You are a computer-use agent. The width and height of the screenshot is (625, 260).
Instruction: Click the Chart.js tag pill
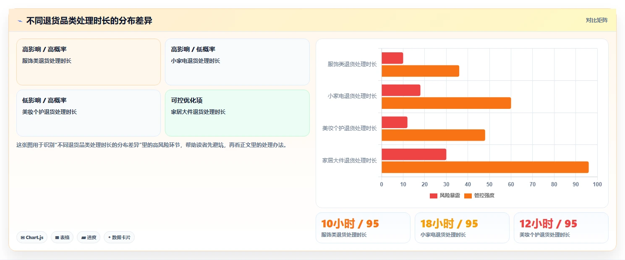pos(32,237)
